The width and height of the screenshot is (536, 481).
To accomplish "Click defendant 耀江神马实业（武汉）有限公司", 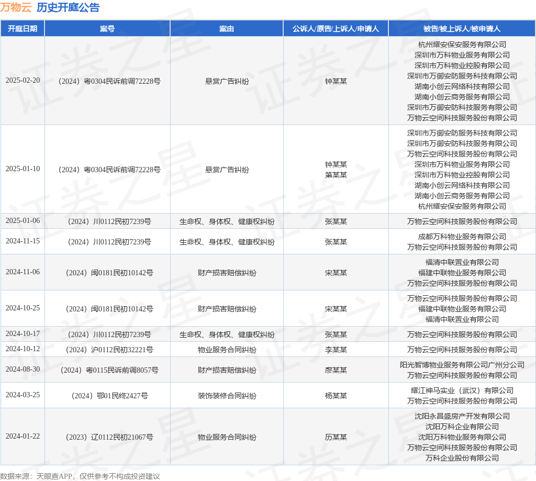I will 462,390.
